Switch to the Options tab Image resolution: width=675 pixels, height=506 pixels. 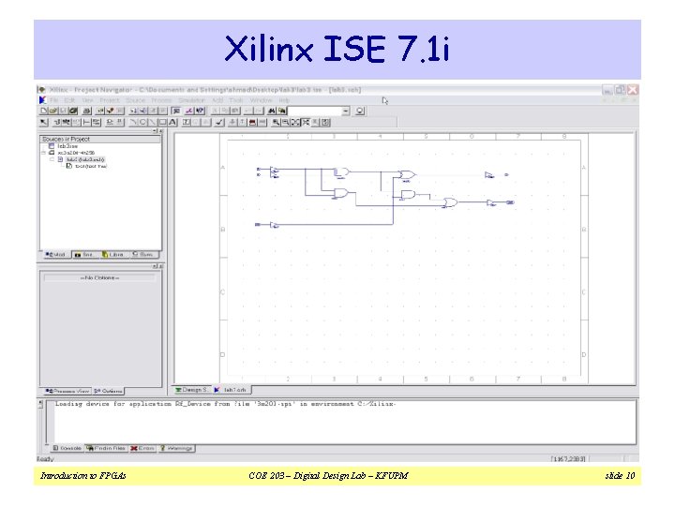[109, 391]
